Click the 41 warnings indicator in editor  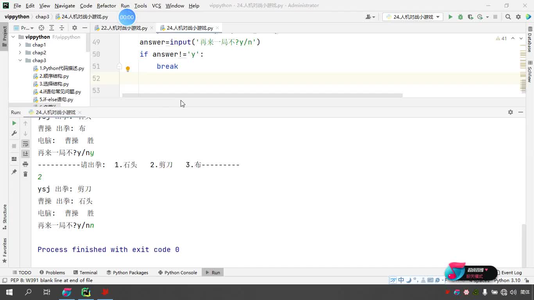pos(501,38)
